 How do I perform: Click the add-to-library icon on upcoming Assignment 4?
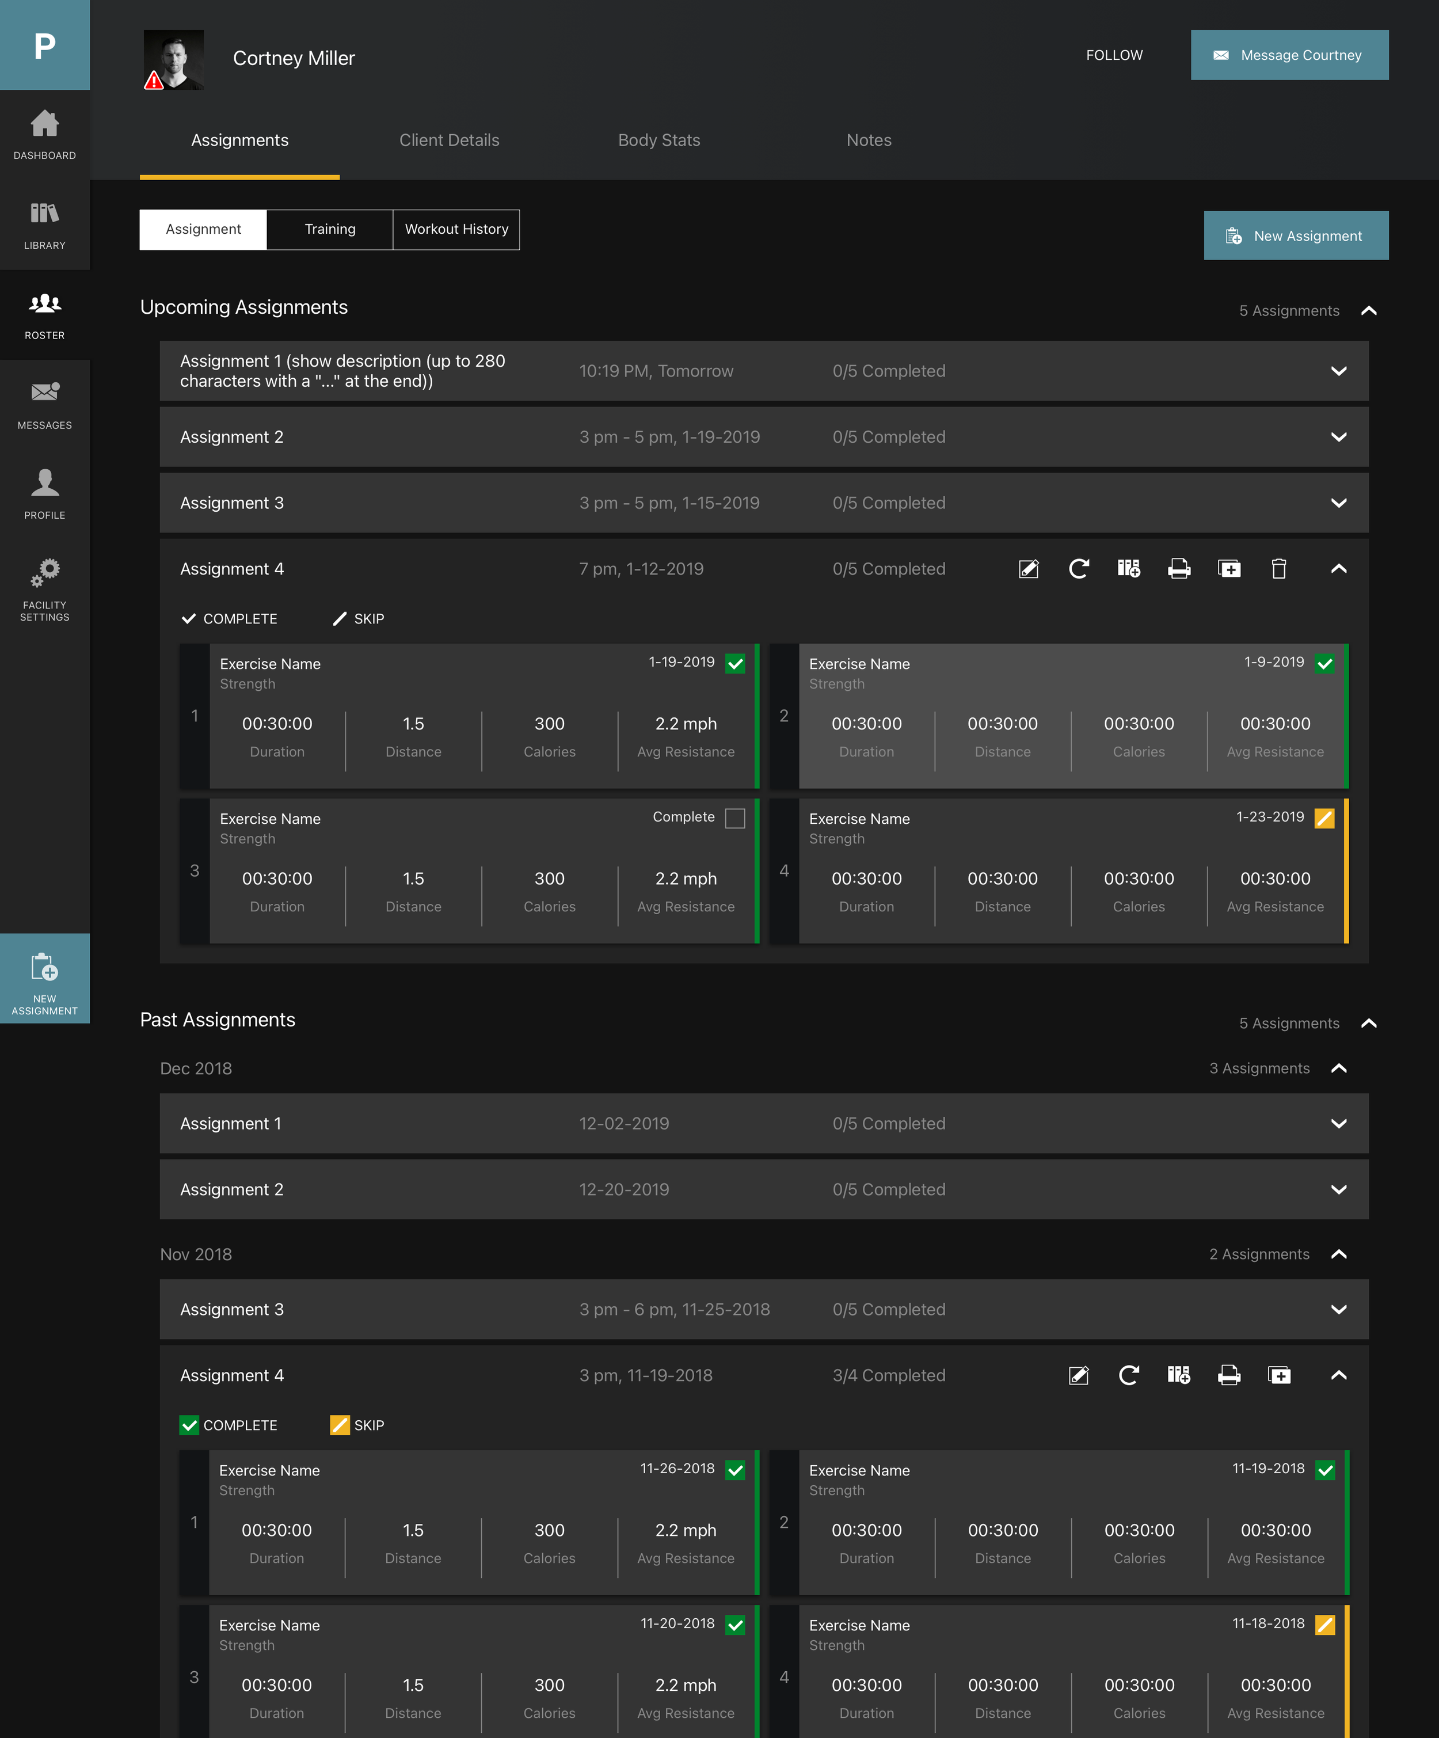coord(1129,569)
